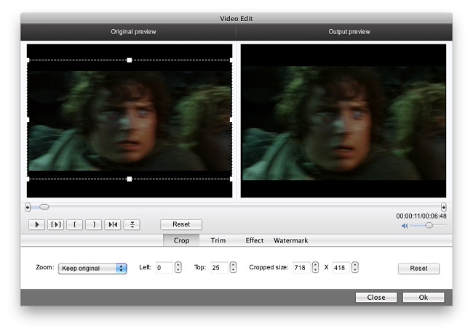Open the Watermark tab
This screenshot has height=334, width=473.
[291, 240]
